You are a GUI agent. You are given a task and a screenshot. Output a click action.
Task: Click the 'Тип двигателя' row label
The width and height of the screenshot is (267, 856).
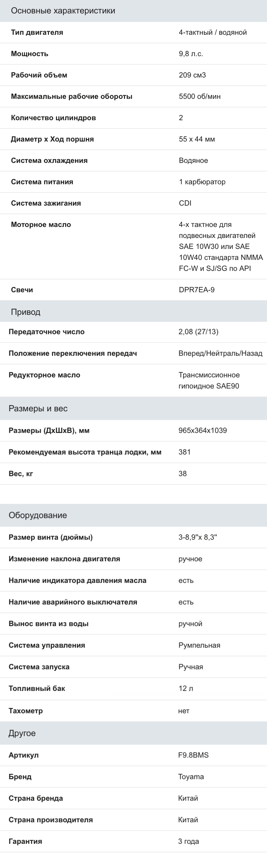pyautogui.click(x=37, y=32)
